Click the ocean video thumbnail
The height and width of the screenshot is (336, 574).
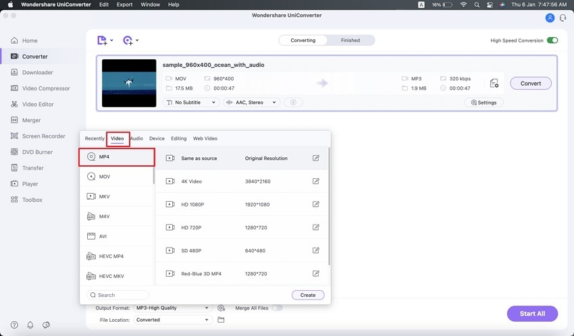129,84
